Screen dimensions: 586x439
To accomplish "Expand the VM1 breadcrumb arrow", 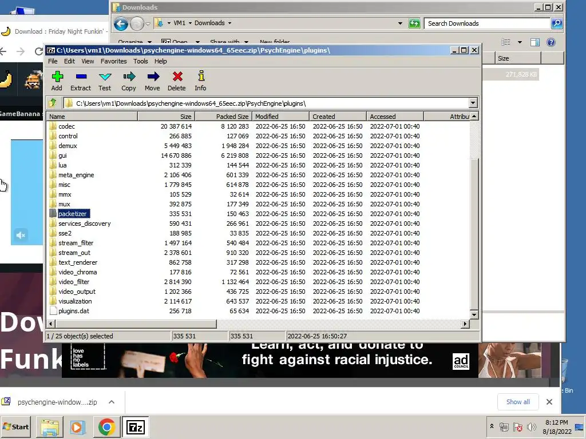I will coord(190,23).
